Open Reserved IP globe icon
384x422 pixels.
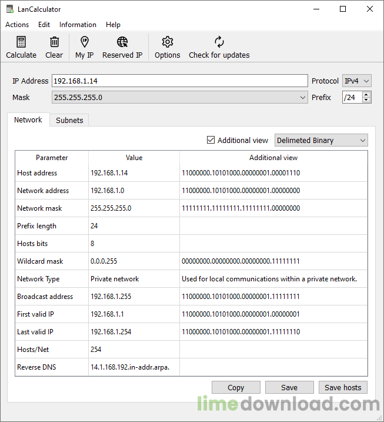[x=122, y=42]
